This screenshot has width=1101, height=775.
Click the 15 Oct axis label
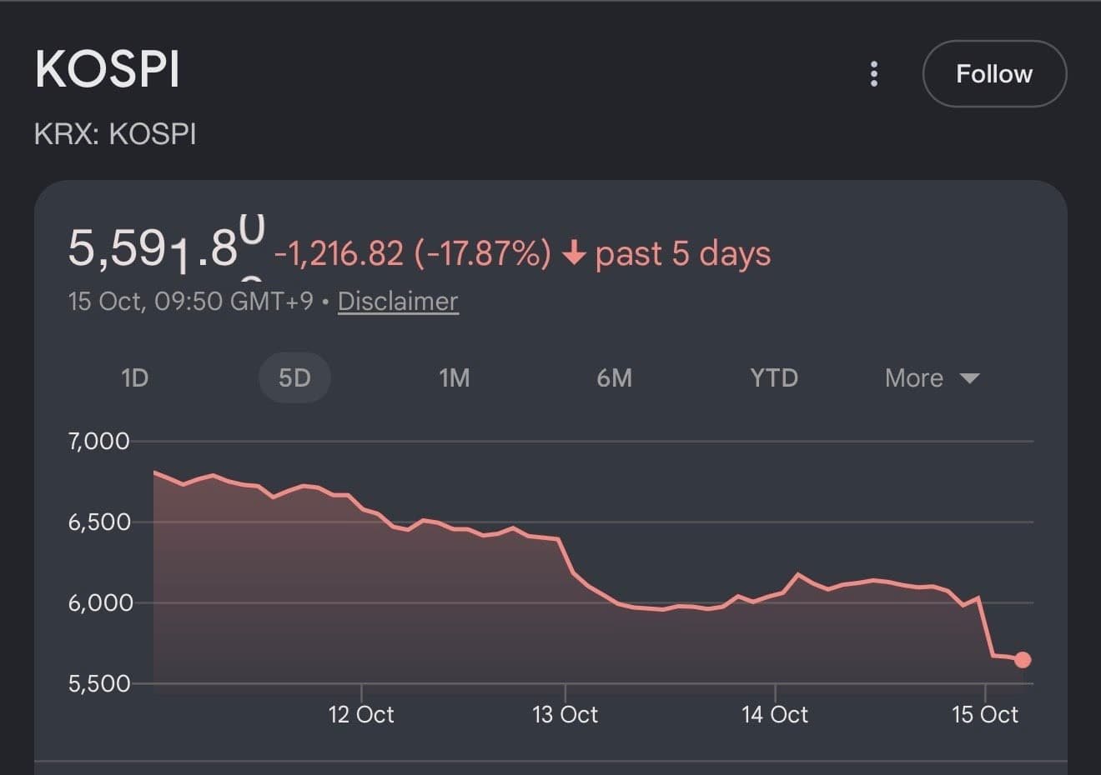click(x=985, y=714)
